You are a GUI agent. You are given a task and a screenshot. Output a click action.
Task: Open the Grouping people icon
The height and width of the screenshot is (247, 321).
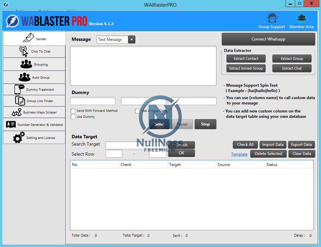26,64
